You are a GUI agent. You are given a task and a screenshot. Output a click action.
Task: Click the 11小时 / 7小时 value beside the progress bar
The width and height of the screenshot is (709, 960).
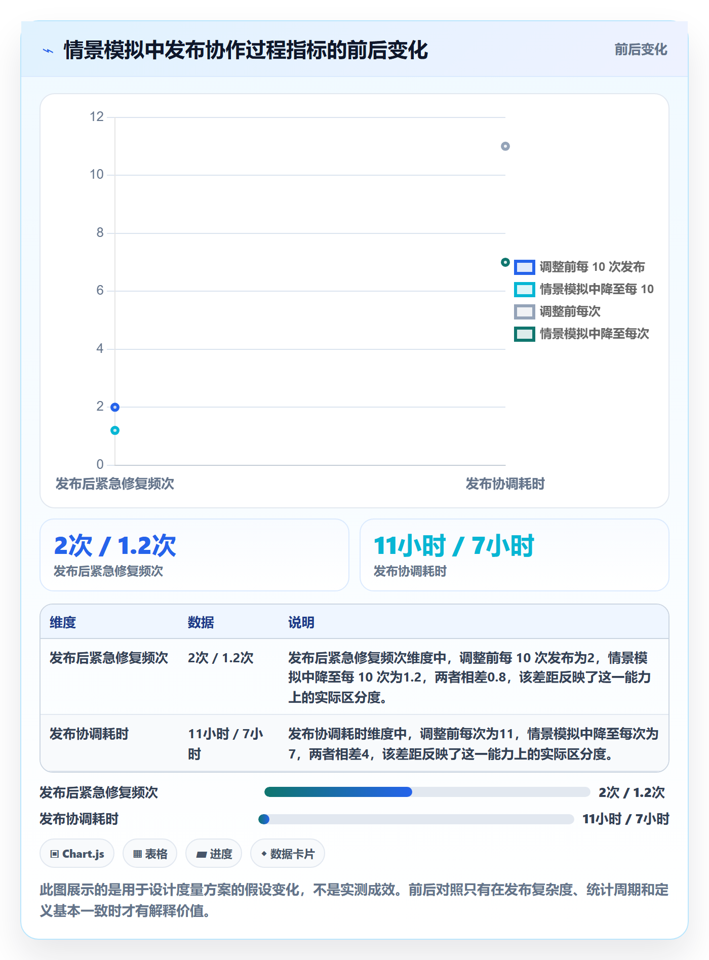[x=626, y=819]
